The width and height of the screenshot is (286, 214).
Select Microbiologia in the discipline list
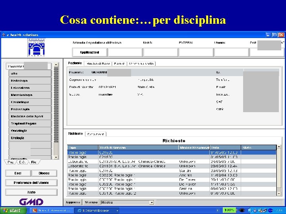(30, 95)
